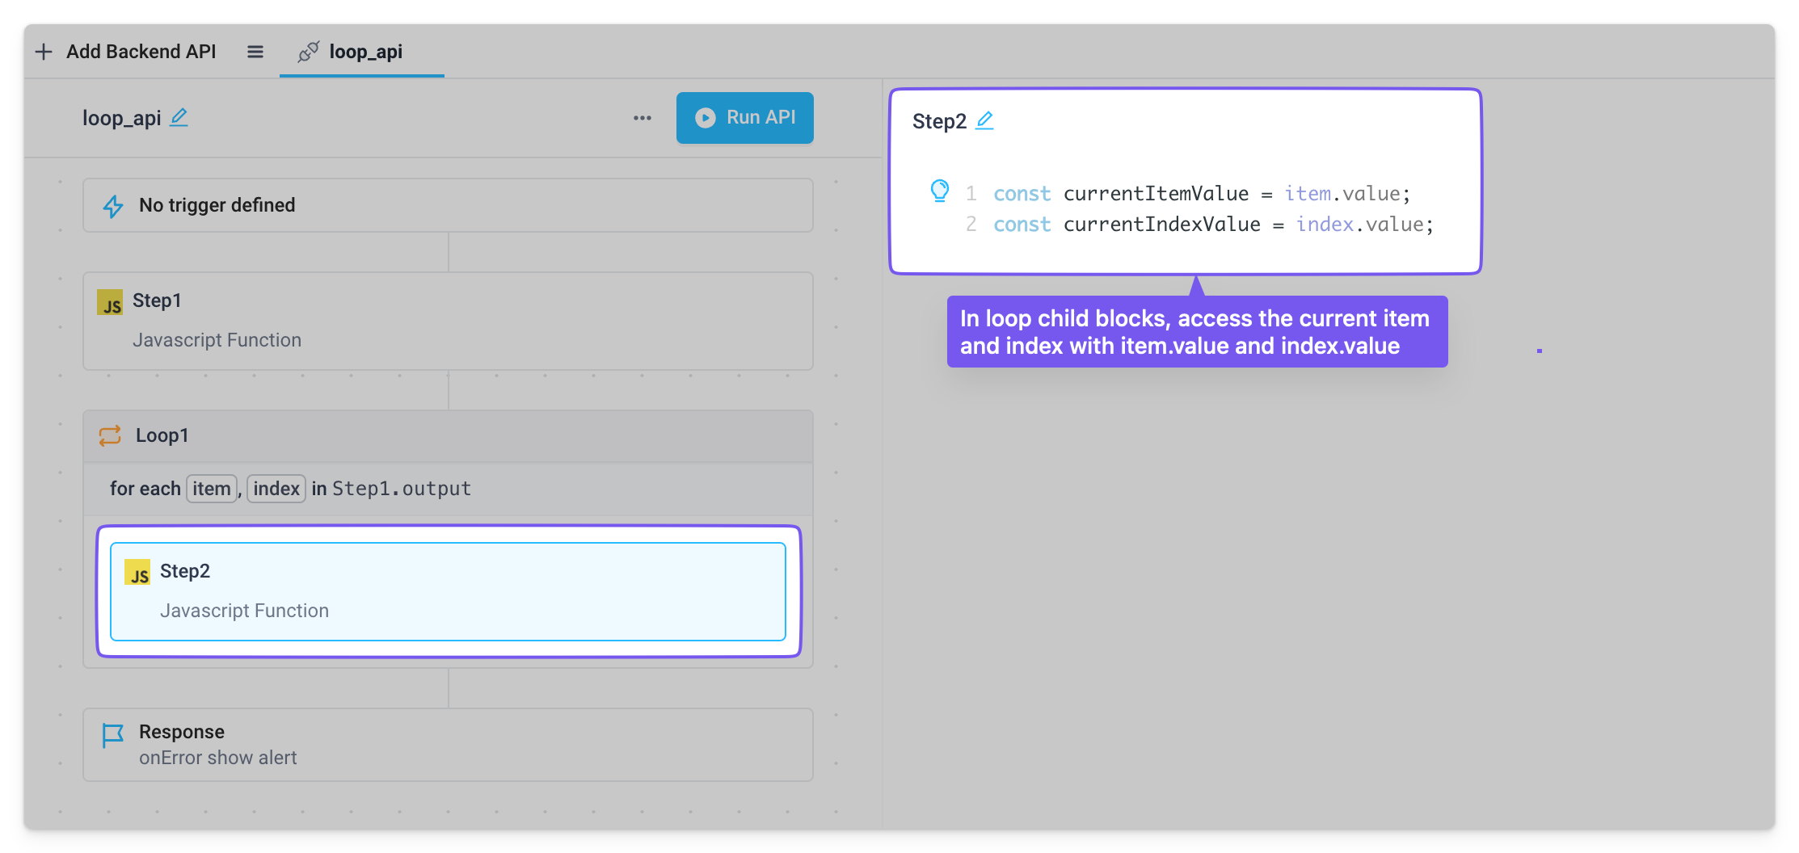This screenshot has width=1799, height=853.
Task: Select the item variable chip in Loop1
Action: click(x=211, y=489)
